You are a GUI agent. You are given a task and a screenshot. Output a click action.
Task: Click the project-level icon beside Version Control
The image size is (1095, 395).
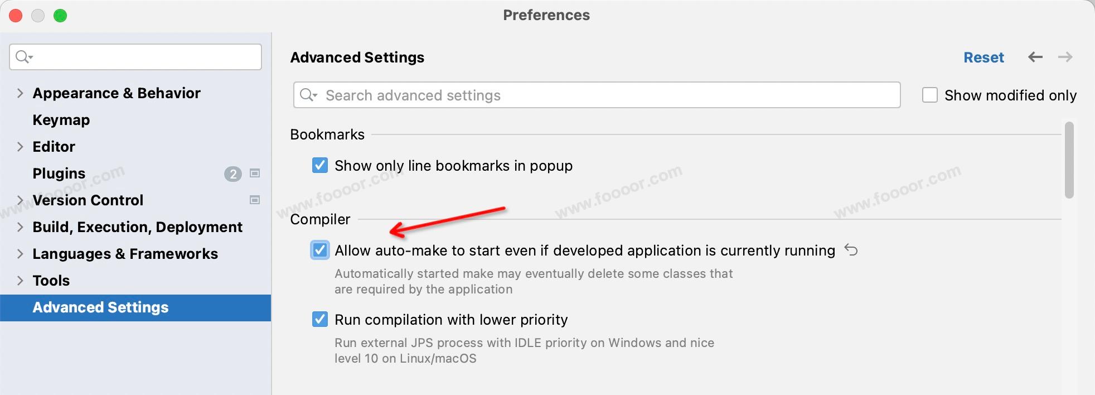pos(255,200)
